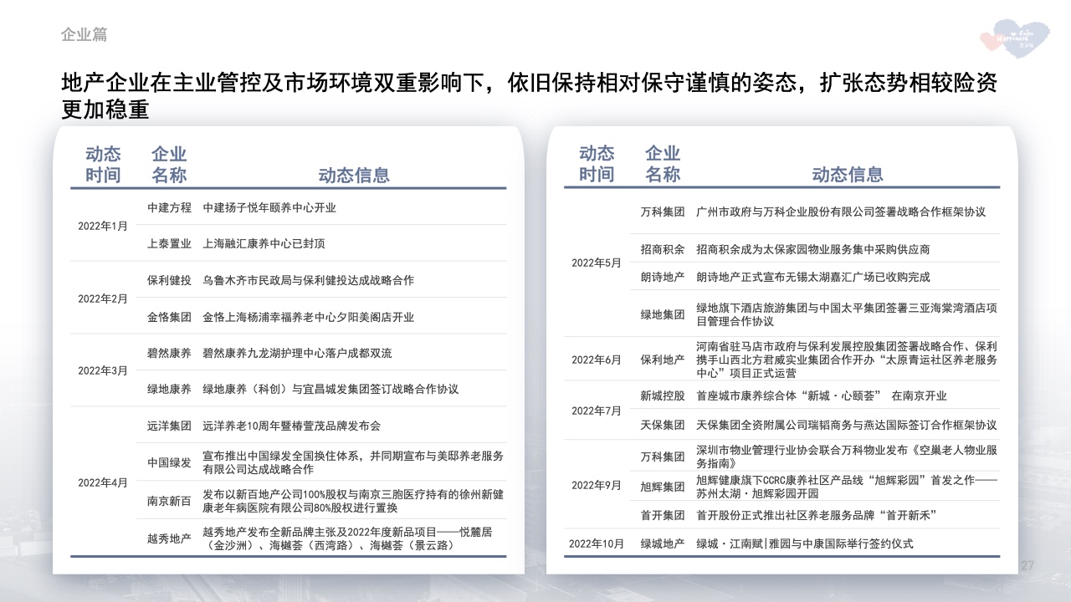This screenshot has width=1071, height=602.
Task: Select the text "绿城·江南赋|雅园与中康国际举行签约仪式"
Action: pos(805,543)
